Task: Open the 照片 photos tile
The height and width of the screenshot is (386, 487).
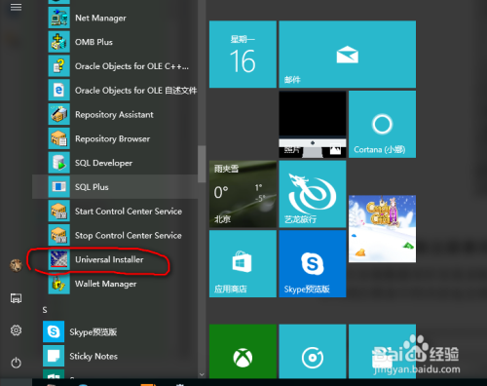Action: pos(313,124)
